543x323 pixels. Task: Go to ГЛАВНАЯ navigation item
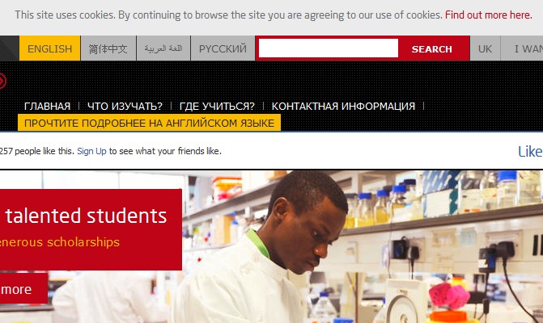tap(47, 106)
